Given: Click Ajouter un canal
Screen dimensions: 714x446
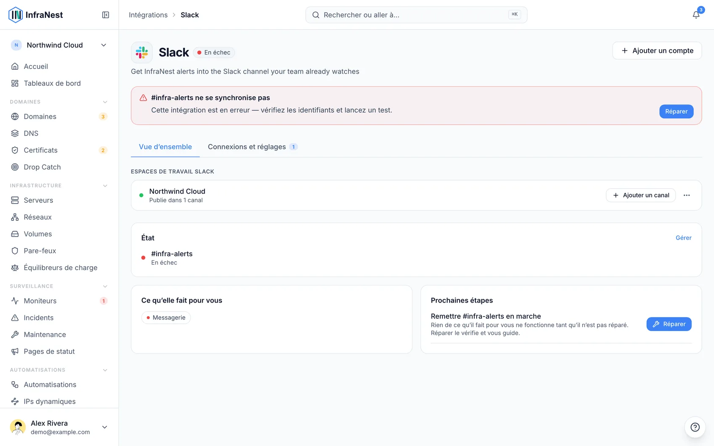Looking at the screenshot, I should point(641,195).
